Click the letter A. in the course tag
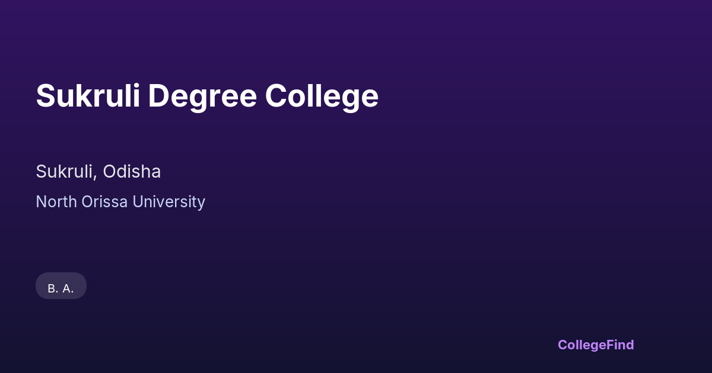This screenshot has width=712, height=373. (x=68, y=288)
